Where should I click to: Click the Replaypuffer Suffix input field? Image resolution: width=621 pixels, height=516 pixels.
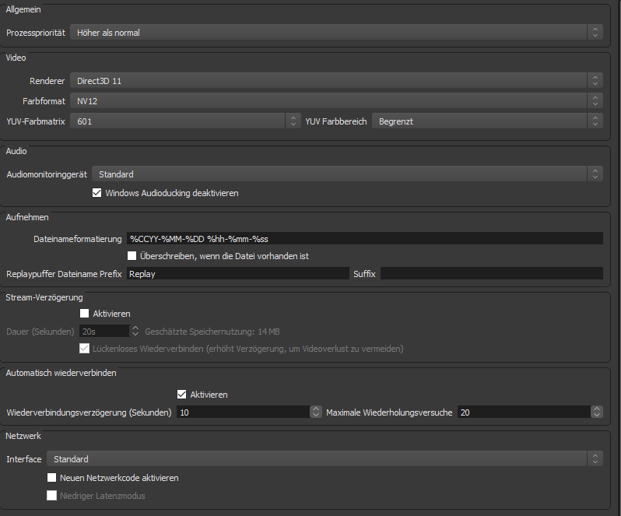(x=491, y=273)
